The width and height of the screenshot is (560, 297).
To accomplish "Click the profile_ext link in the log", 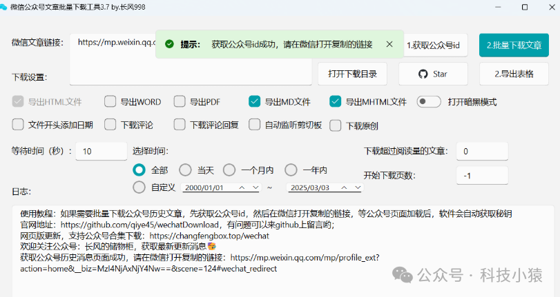I will click(305, 258).
